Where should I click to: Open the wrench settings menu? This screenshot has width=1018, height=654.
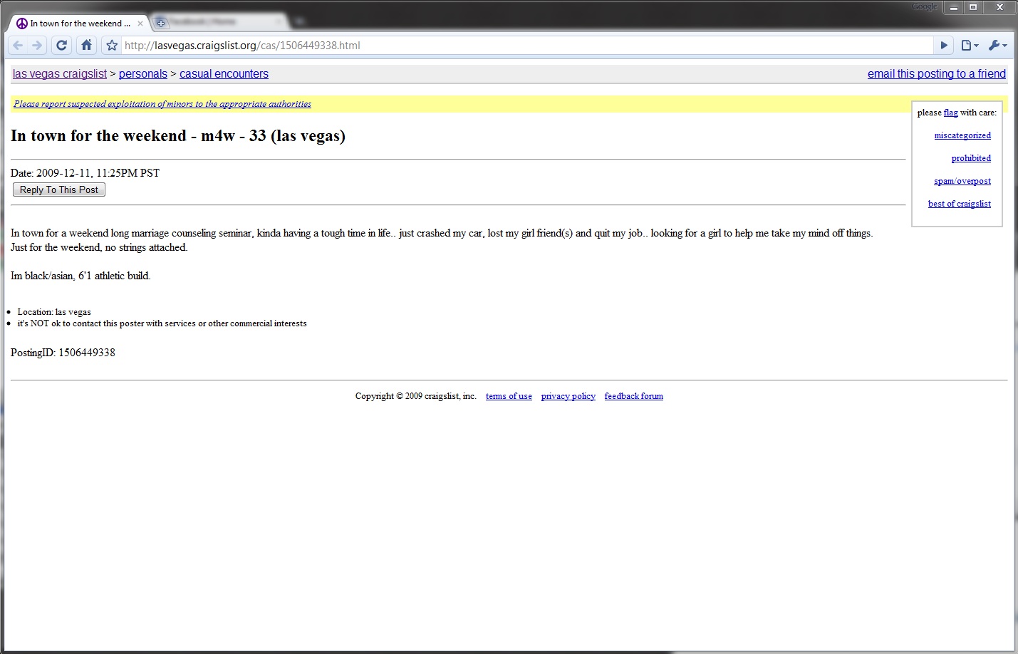pos(997,46)
